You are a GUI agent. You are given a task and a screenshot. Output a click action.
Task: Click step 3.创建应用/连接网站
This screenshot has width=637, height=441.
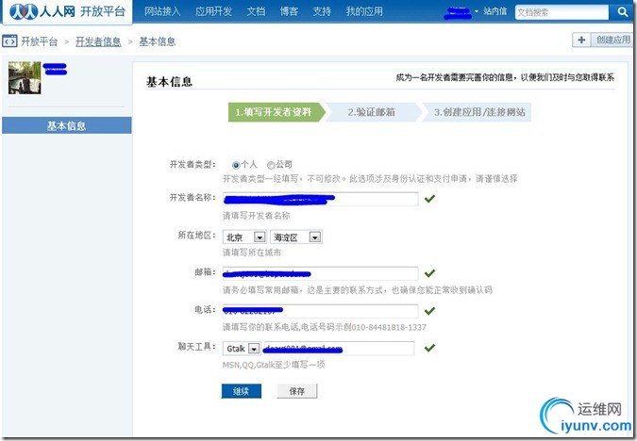tap(477, 112)
